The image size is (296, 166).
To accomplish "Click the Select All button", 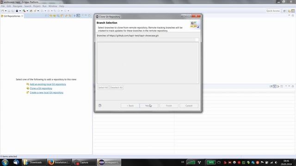I will [x=103, y=88].
